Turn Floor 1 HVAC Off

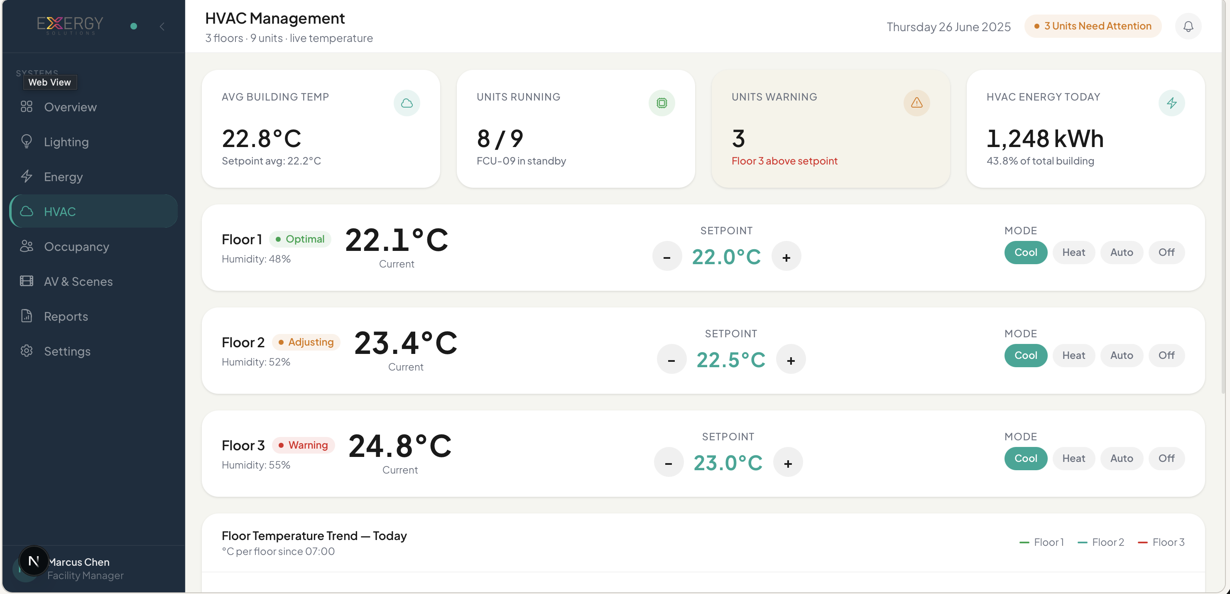[1166, 252]
